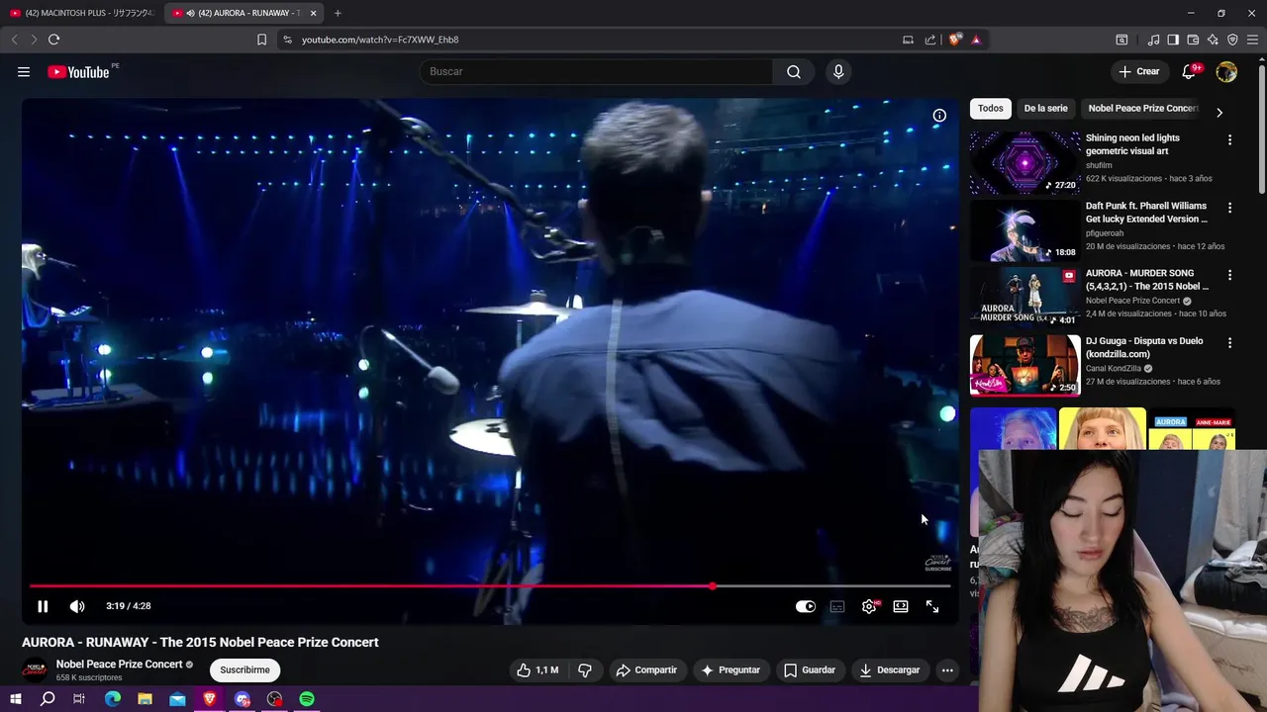
Task: Bookmark this page
Action: coord(261,40)
